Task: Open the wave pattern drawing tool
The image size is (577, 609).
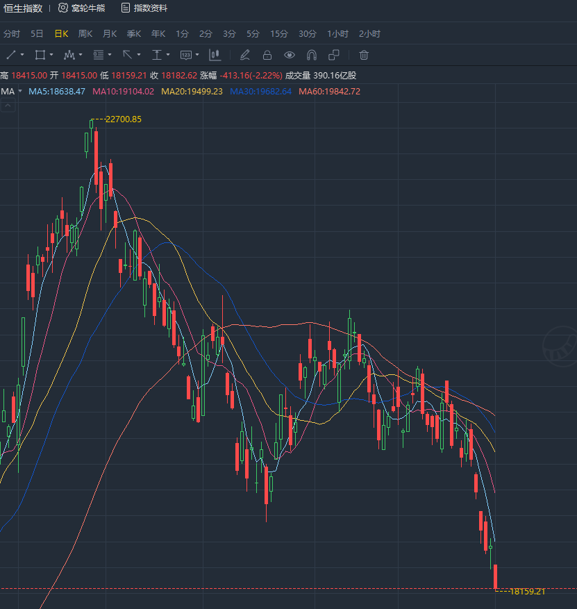Action: pos(69,55)
